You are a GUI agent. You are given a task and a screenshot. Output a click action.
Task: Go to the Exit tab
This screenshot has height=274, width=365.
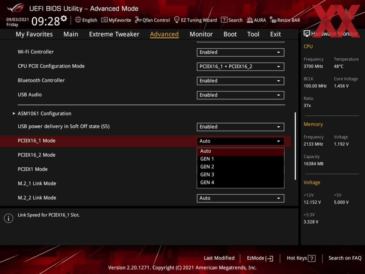(275, 34)
